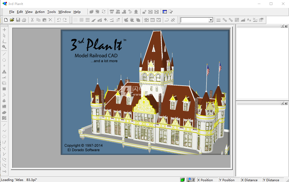Select the crosshair tool in left toolbar
This screenshot has height=182, width=289.
4,30
